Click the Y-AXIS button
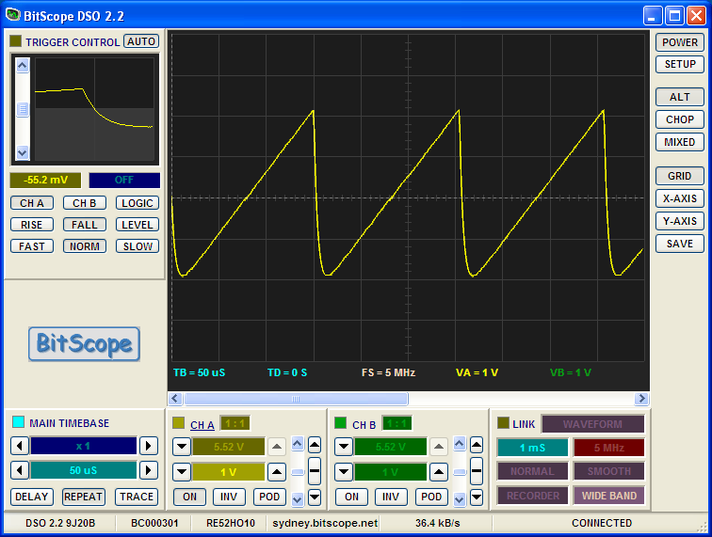712x537 pixels. tap(680, 221)
